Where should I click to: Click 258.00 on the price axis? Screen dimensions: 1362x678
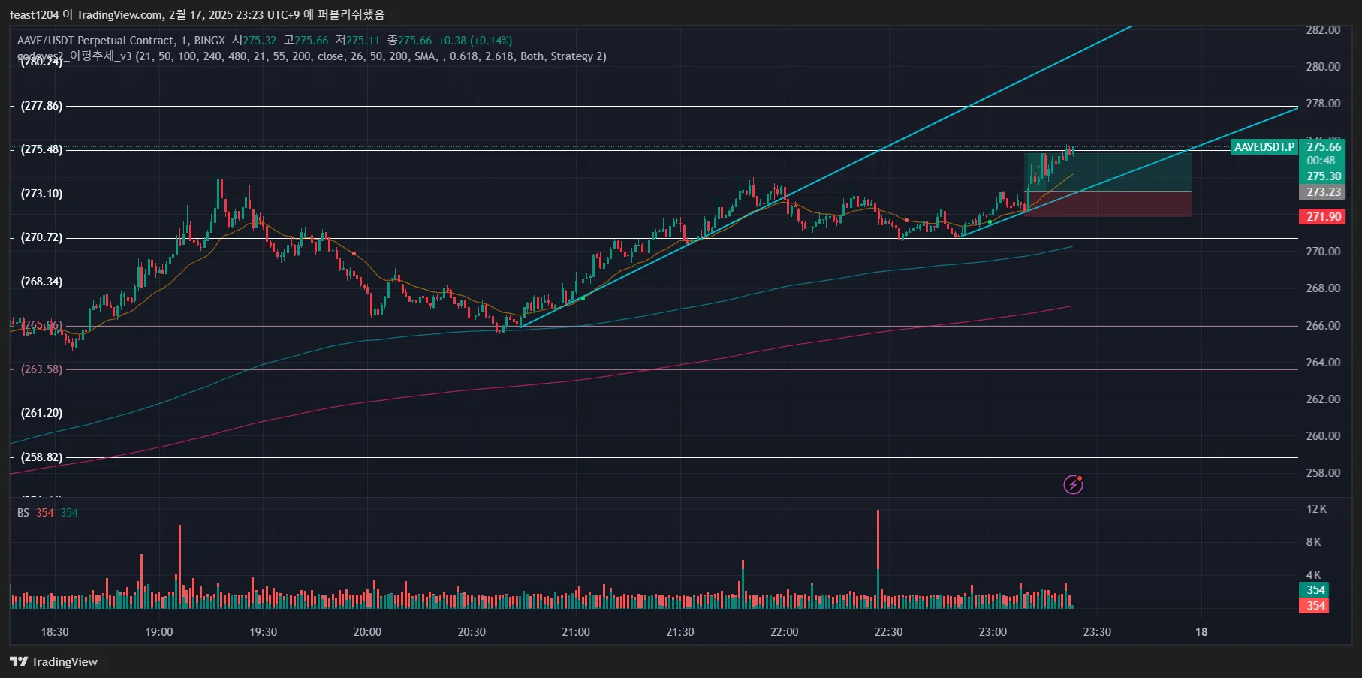1323,473
